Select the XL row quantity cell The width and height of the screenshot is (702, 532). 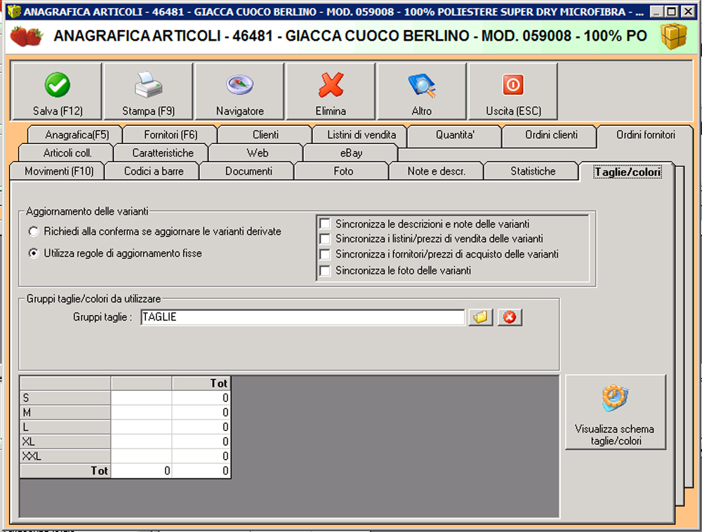pos(141,441)
